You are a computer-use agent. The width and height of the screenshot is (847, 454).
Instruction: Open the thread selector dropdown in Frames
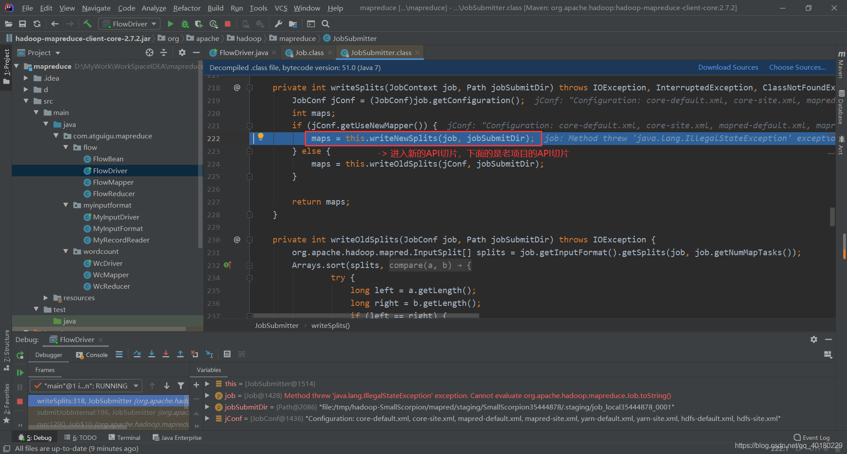click(x=86, y=386)
